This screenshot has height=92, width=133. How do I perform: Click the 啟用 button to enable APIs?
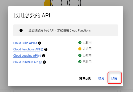click(x=114, y=78)
